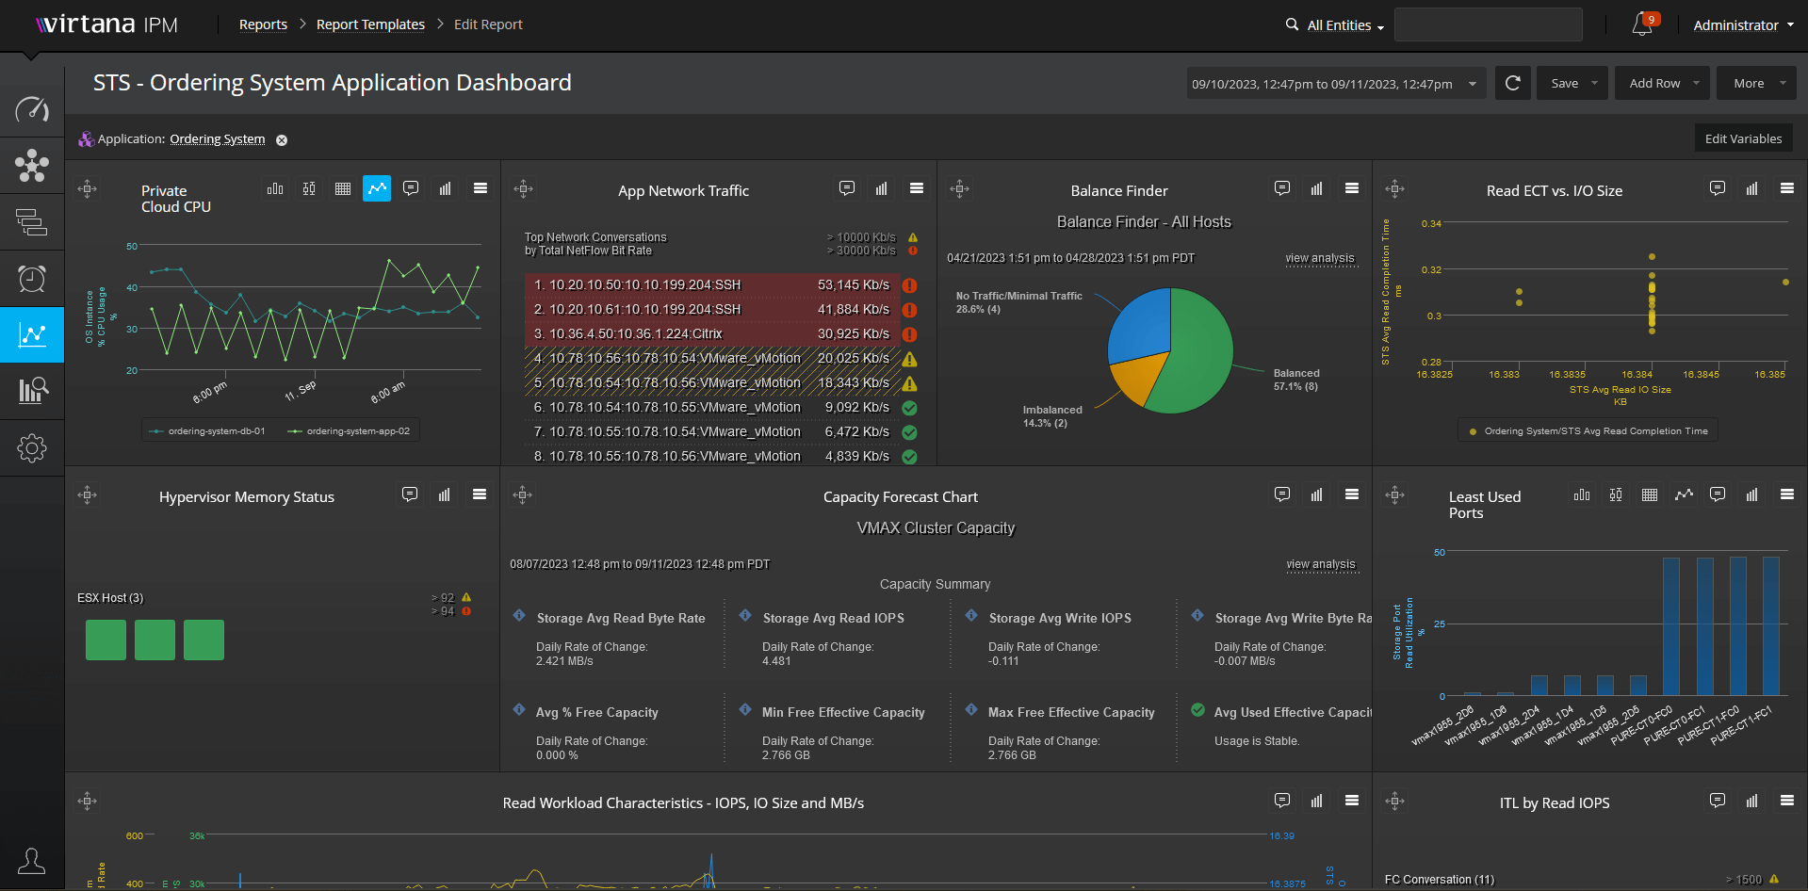Switch Least Used Ports to table view
Viewport: 1808px width, 891px height.
pyautogui.click(x=1650, y=494)
